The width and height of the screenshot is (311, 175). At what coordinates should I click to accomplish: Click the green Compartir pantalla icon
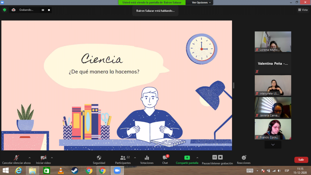(187, 158)
